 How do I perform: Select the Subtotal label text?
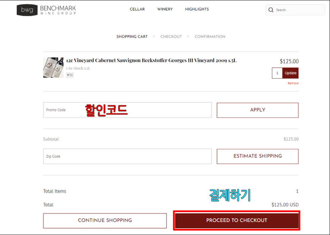coord(51,139)
